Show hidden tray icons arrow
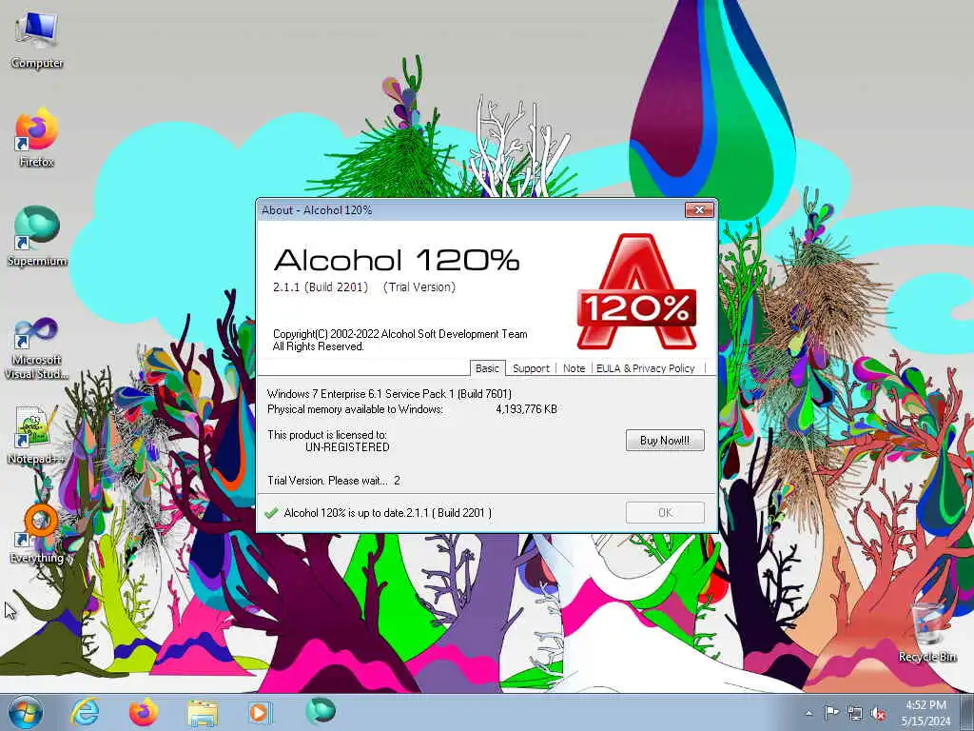Screen dimensions: 974x731 pos(808,713)
